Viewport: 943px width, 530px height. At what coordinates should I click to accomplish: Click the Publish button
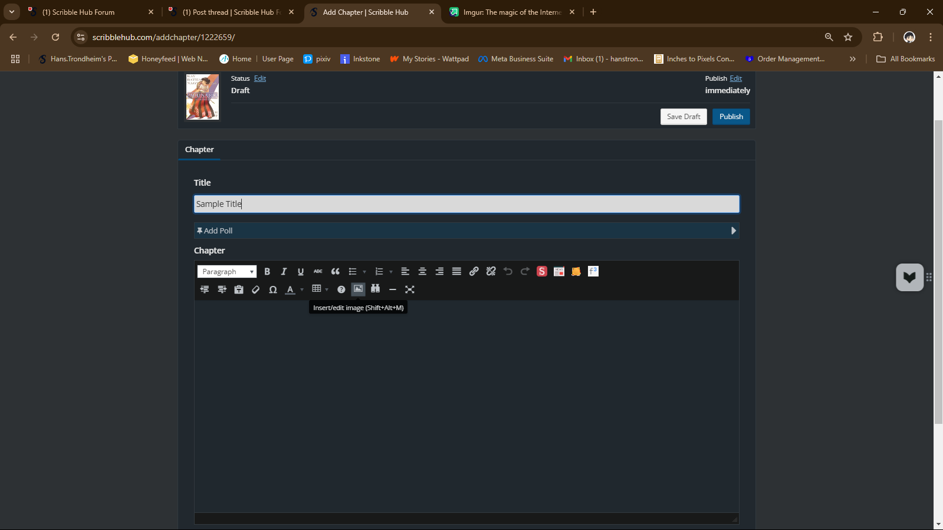coord(731,117)
